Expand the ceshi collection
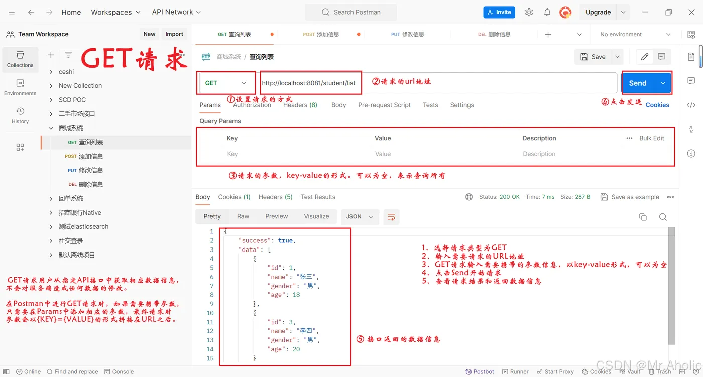This screenshot has width=703, height=377. (x=51, y=72)
